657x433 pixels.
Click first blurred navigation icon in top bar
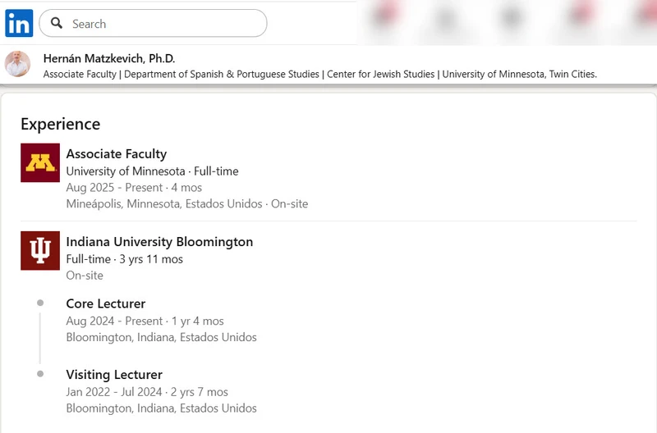coord(384,13)
